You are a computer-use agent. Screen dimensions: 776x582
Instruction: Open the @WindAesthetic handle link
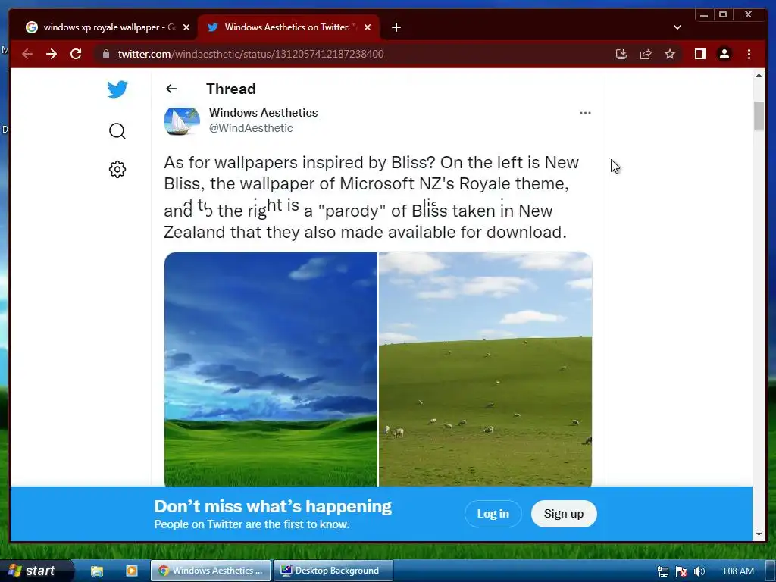tap(251, 128)
